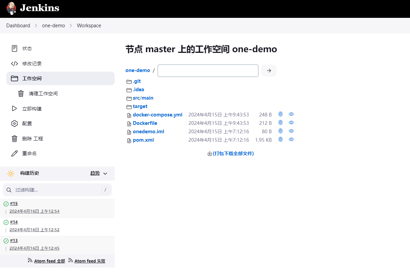Viewport: 410px width, 279px height.
Task: Click the sun weather icon in 构建历史
Action: tap(11, 173)
